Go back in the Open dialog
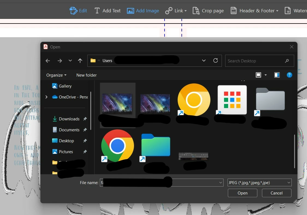 (48, 61)
